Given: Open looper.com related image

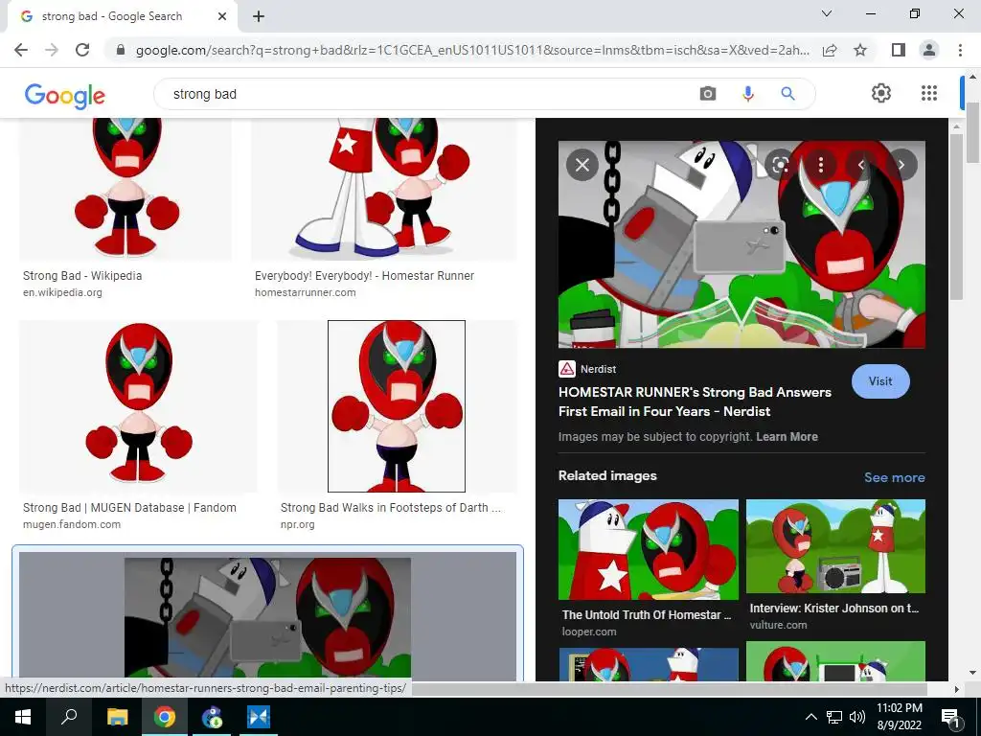Looking at the screenshot, I should point(649,549).
